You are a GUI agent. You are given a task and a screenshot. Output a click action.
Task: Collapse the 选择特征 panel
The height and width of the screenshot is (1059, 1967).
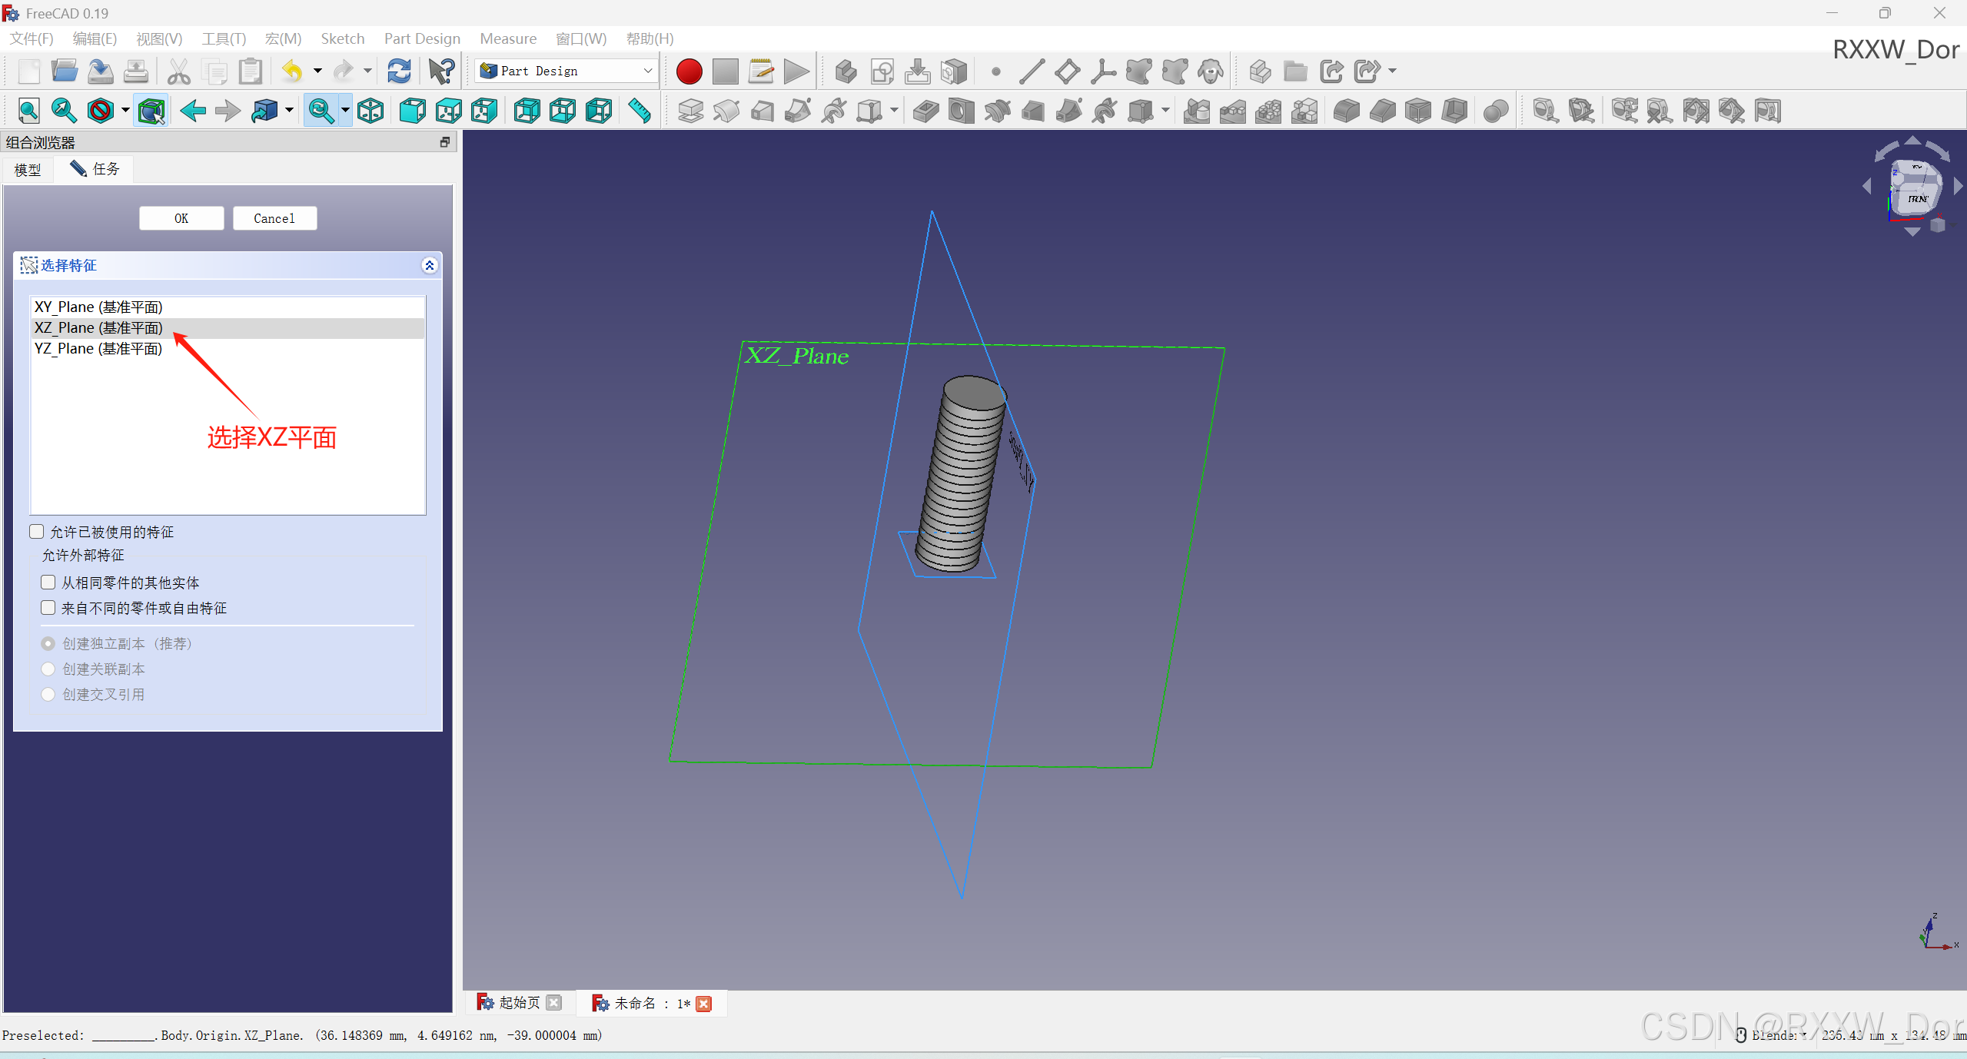429,265
